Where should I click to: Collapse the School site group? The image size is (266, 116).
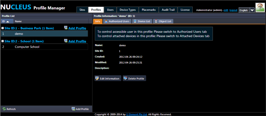[x=3, y=41]
